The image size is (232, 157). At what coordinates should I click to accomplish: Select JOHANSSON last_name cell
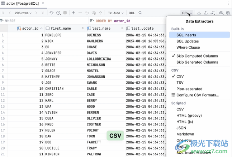(x=105, y=77)
